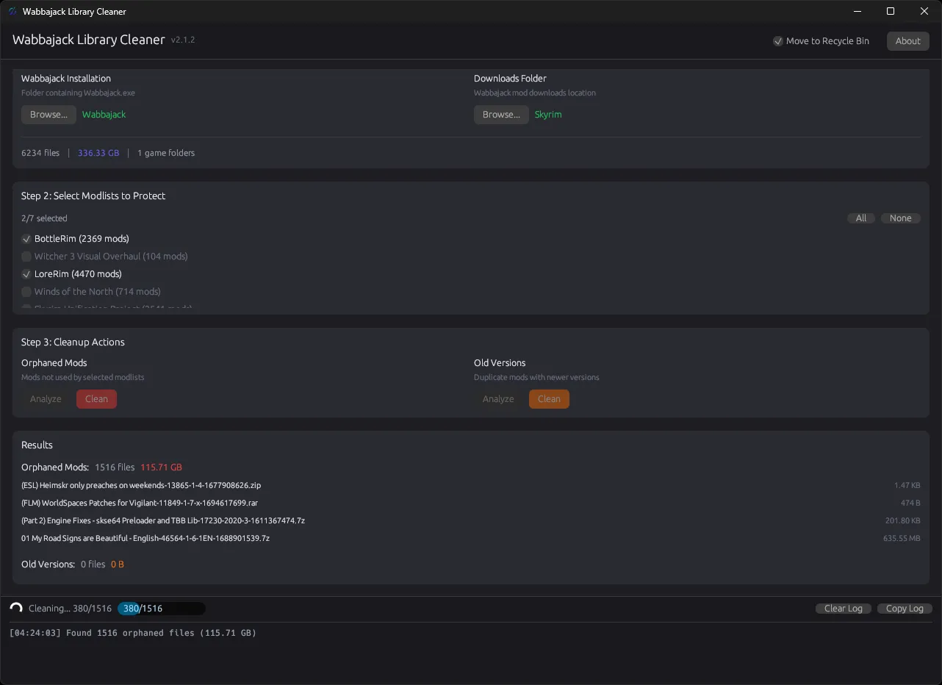The width and height of the screenshot is (942, 685).
Task: Select All modlists
Action: click(x=860, y=218)
